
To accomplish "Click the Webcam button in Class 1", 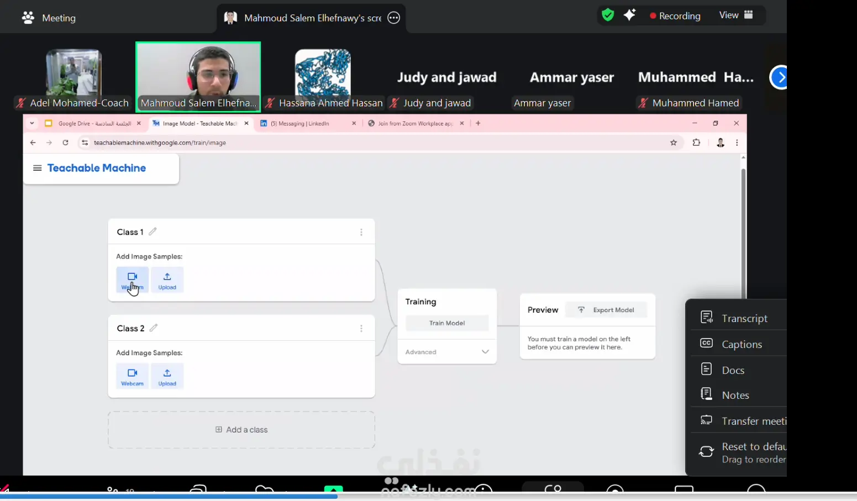I will [x=133, y=280].
